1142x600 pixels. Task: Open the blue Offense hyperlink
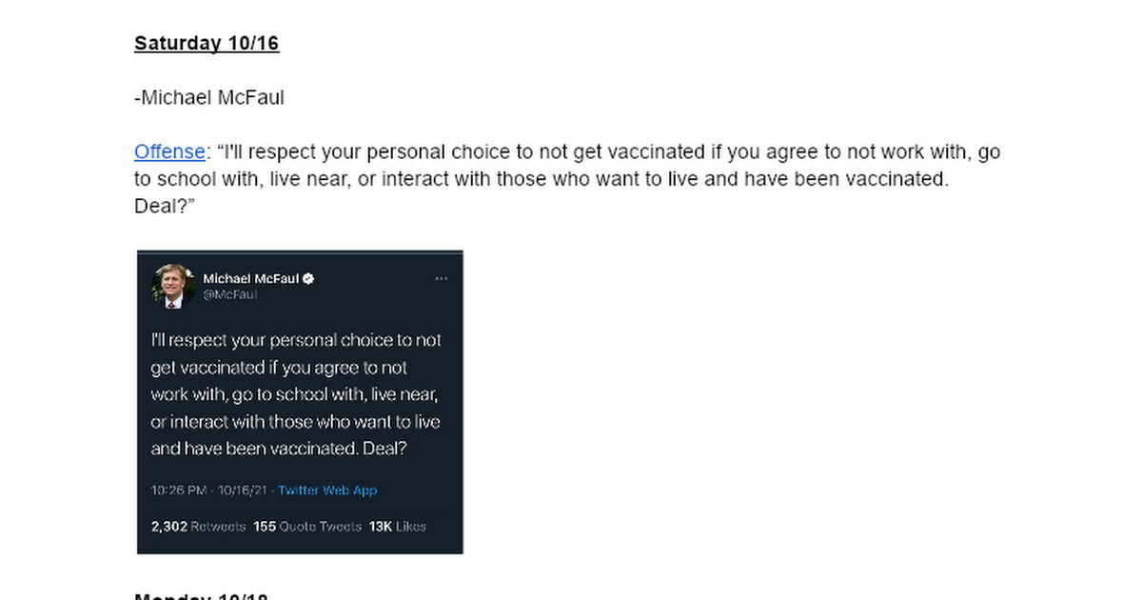[169, 152]
